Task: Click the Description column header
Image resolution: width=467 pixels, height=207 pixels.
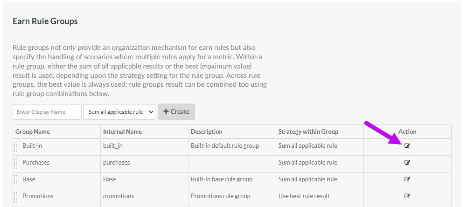Action: 207,131
